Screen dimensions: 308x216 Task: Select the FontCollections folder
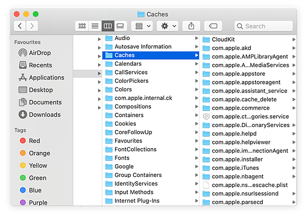tap(150, 149)
